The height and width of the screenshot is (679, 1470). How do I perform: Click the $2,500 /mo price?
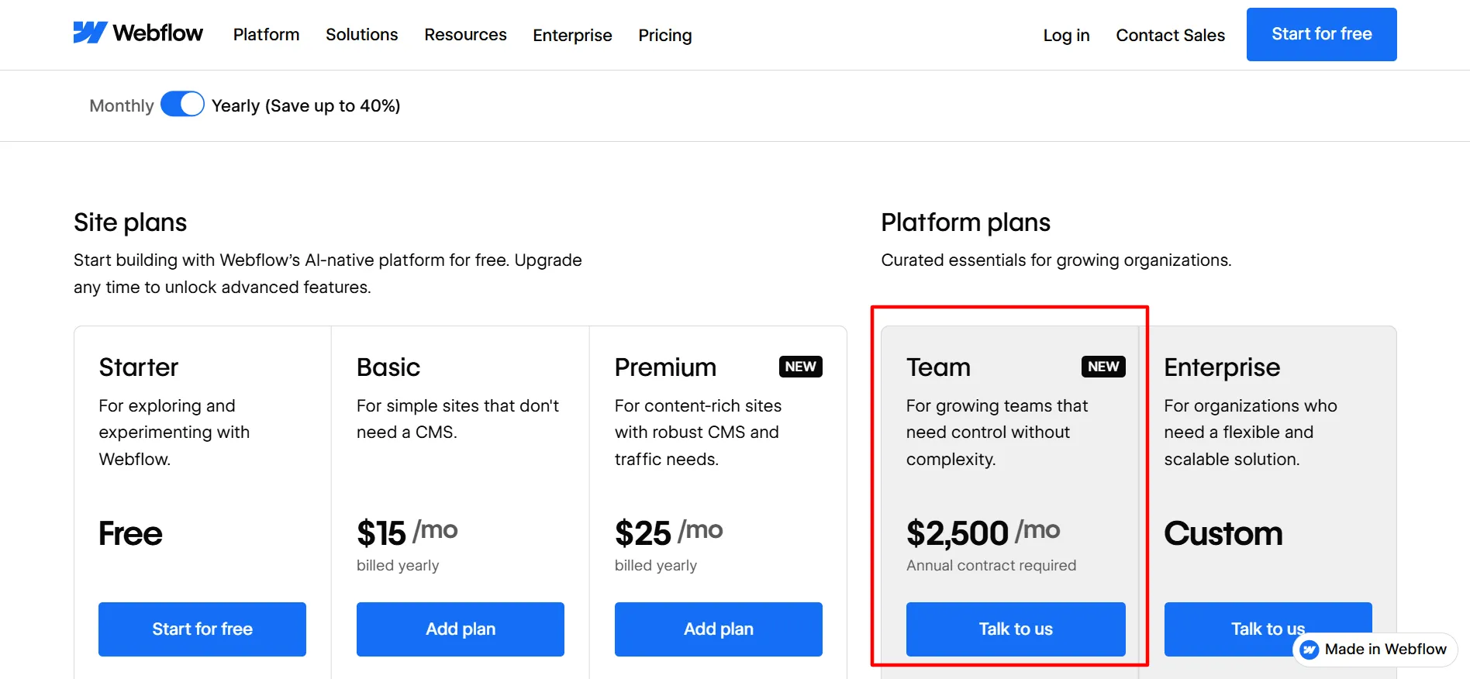click(x=983, y=533)
